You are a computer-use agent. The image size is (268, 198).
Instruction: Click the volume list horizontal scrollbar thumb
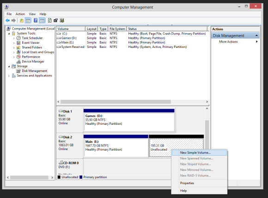pos(116,102)
